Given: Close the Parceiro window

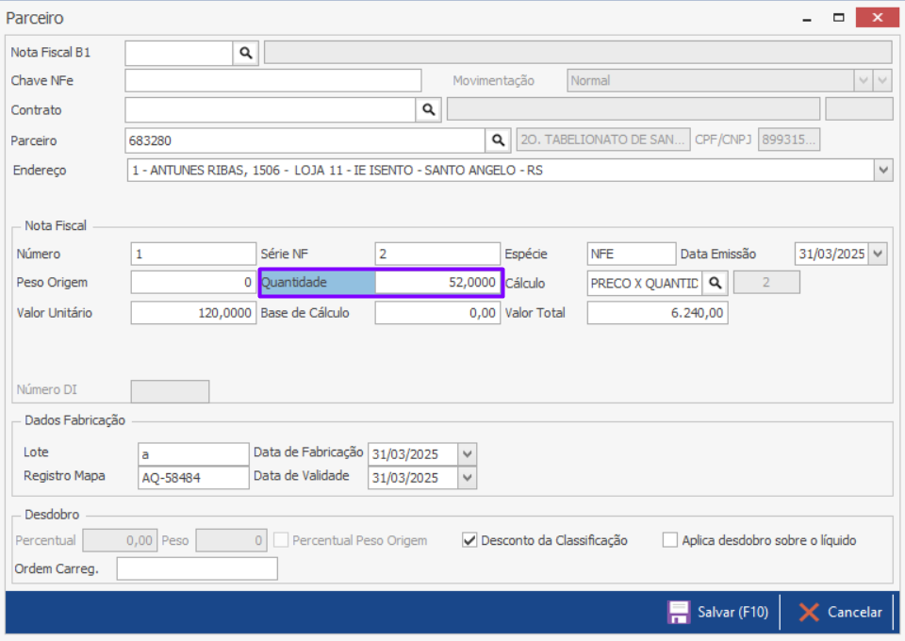Looking at the screenshot, I should (877, 17).
